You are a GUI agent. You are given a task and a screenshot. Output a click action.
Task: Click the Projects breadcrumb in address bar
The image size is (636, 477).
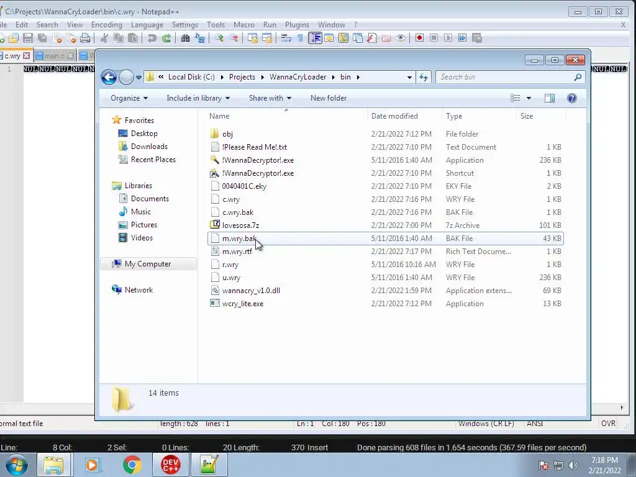242,77
